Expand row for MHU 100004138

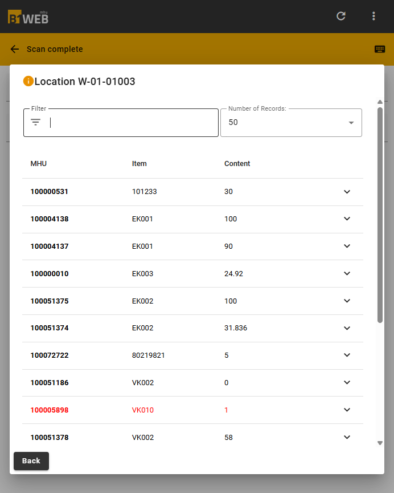[x=347, y=219]
